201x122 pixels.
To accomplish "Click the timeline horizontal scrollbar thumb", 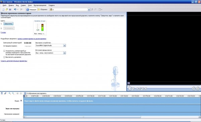I will pyautogui.click(x=83, y=117).
